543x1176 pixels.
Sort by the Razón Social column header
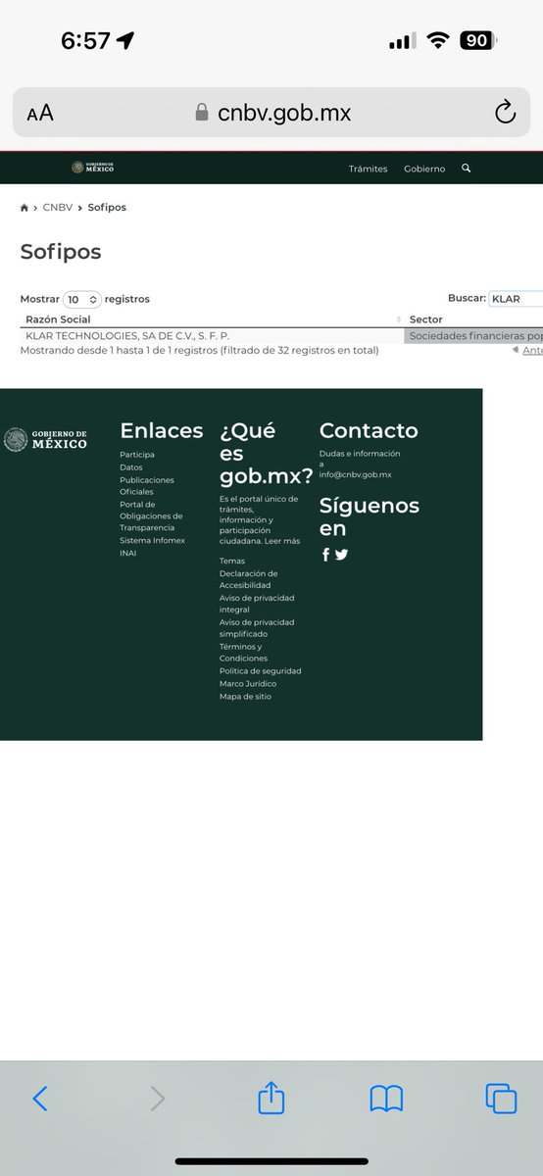click(x=212, y=319)
